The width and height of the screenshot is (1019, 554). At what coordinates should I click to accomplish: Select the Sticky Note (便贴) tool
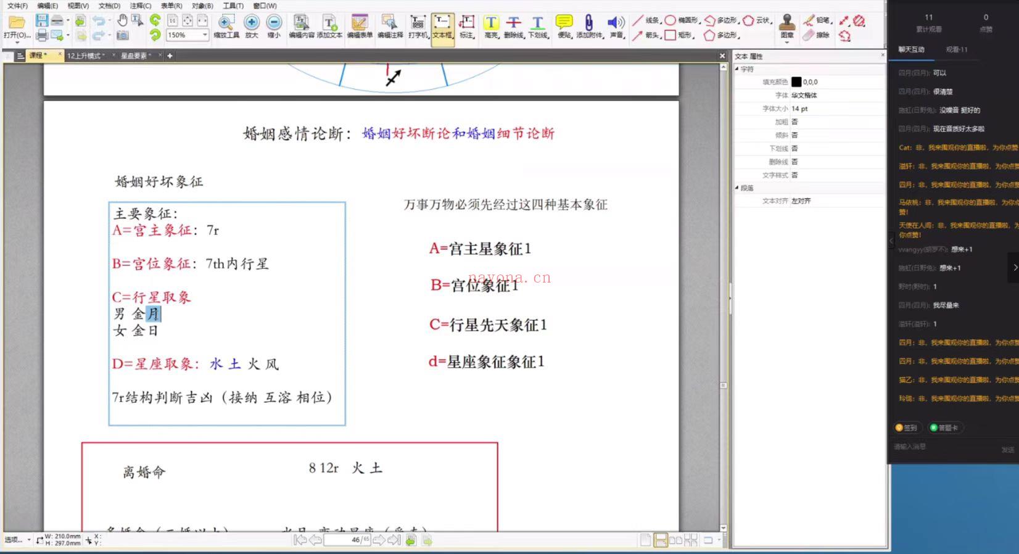pos(564,27)
